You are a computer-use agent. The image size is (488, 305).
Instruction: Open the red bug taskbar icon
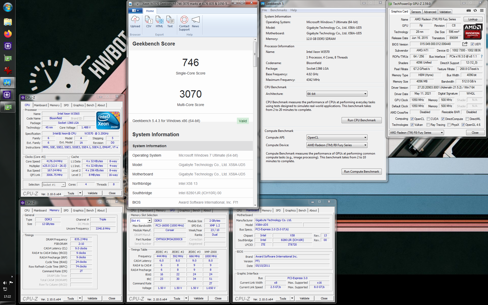8,70
